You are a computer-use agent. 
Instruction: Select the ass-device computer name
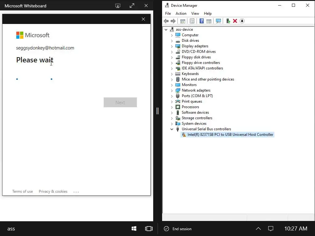[185, 29]
